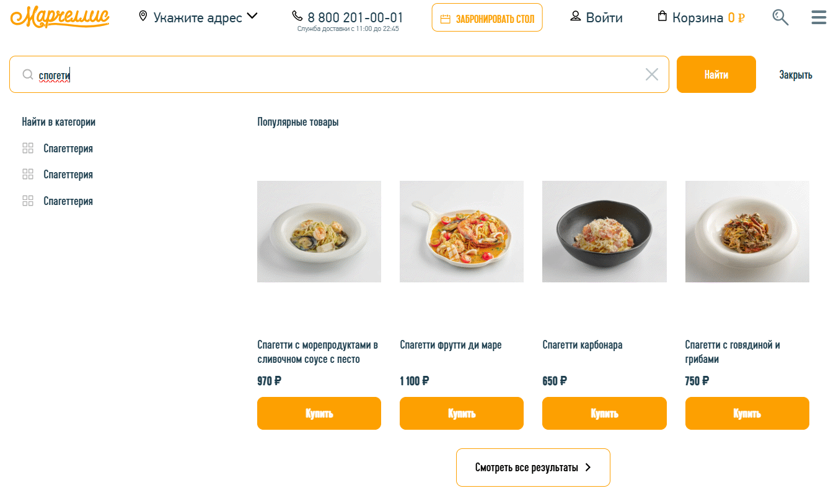Buy Спагетти карбонара with its Купить button
The image size is (836, 496).
click(604, 413)
